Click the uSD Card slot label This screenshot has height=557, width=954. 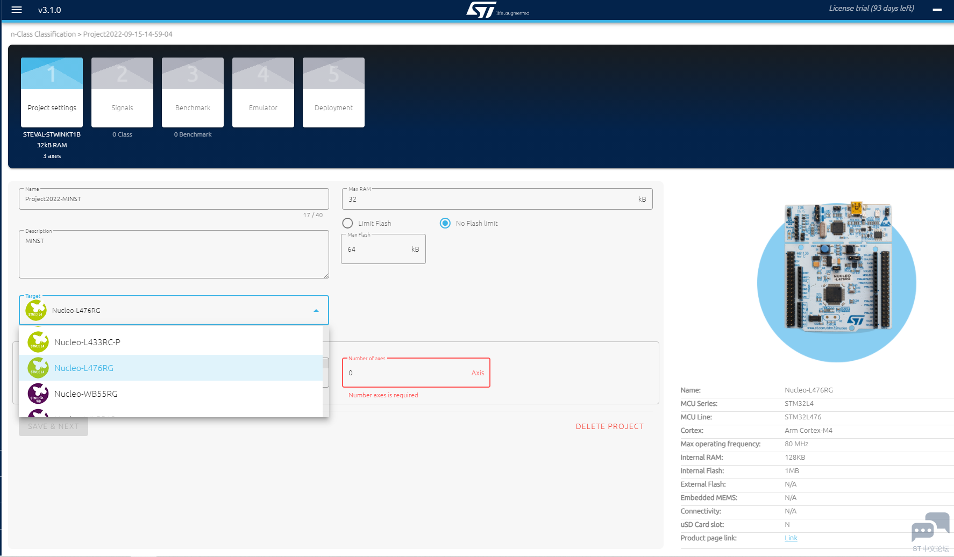(702, 525)
